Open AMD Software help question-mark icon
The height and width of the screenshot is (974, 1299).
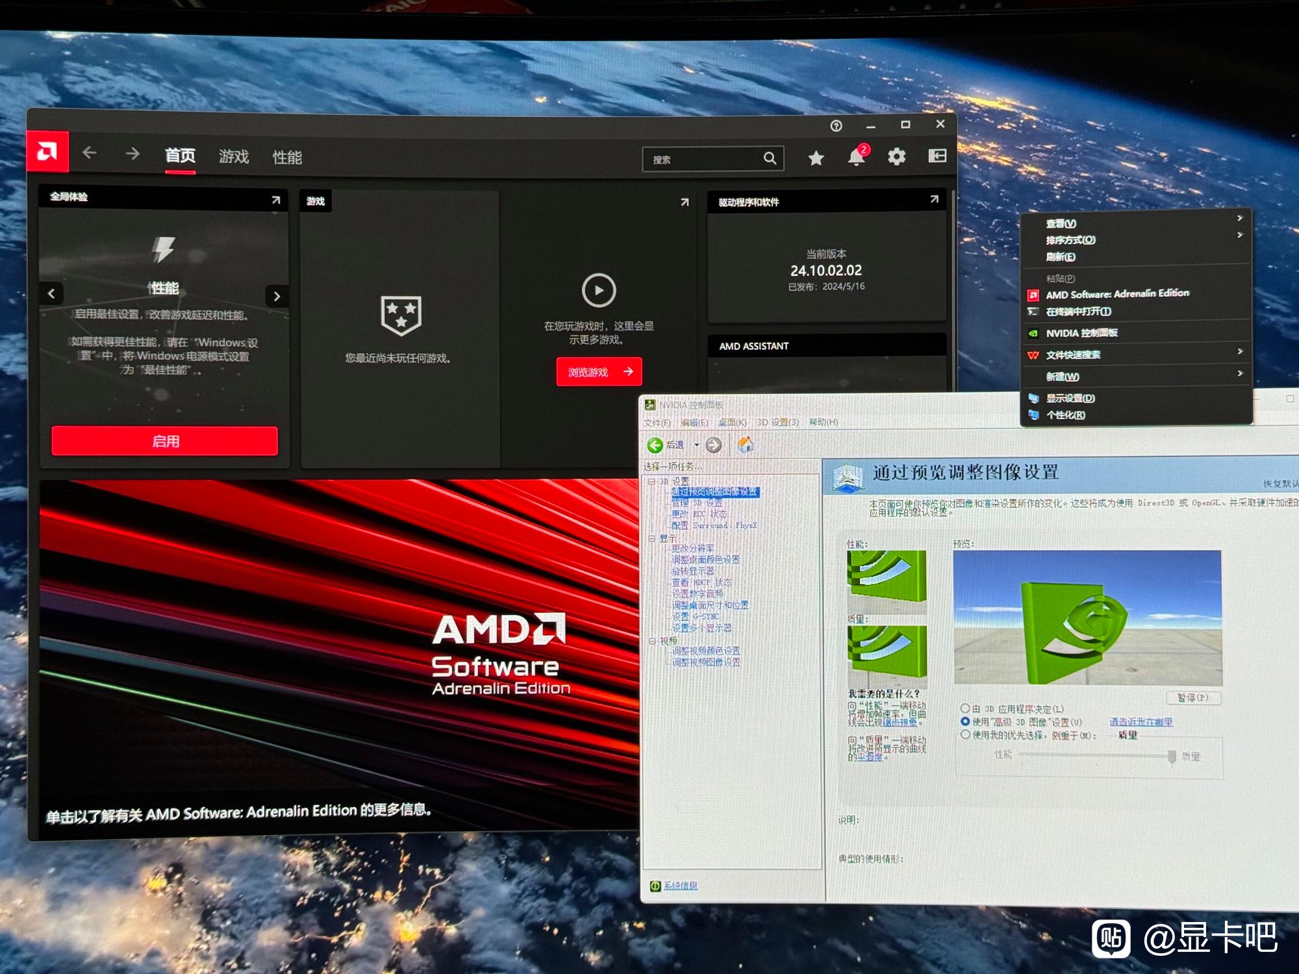836,126
